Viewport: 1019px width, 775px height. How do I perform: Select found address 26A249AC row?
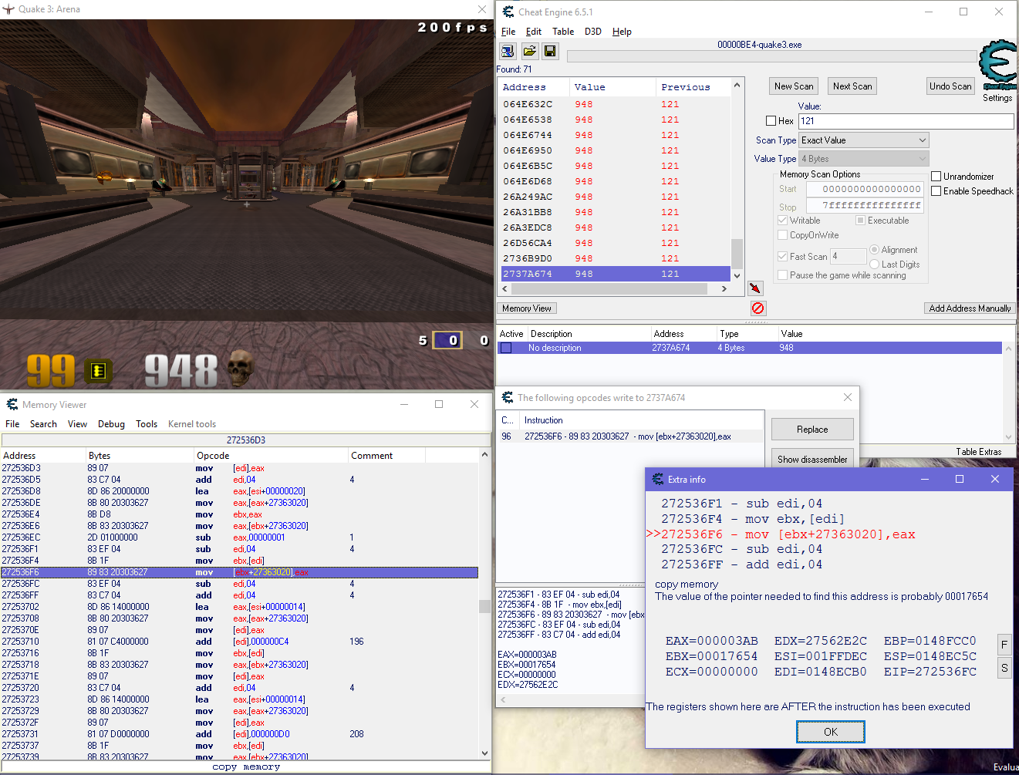614,197
